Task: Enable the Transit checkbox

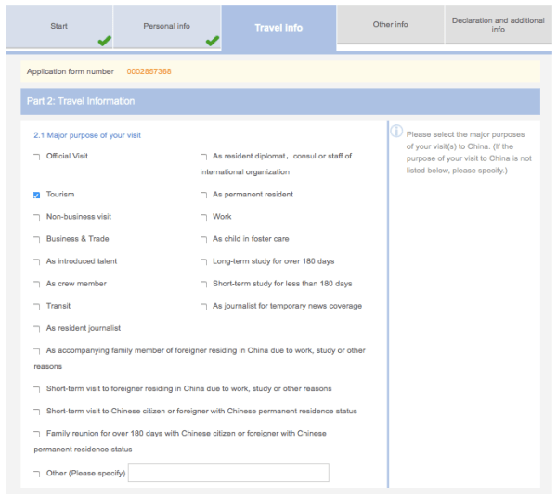Action: [x=37, y=306]
